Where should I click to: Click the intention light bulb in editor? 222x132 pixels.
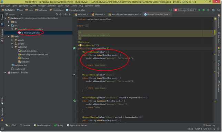click(80, 45)
